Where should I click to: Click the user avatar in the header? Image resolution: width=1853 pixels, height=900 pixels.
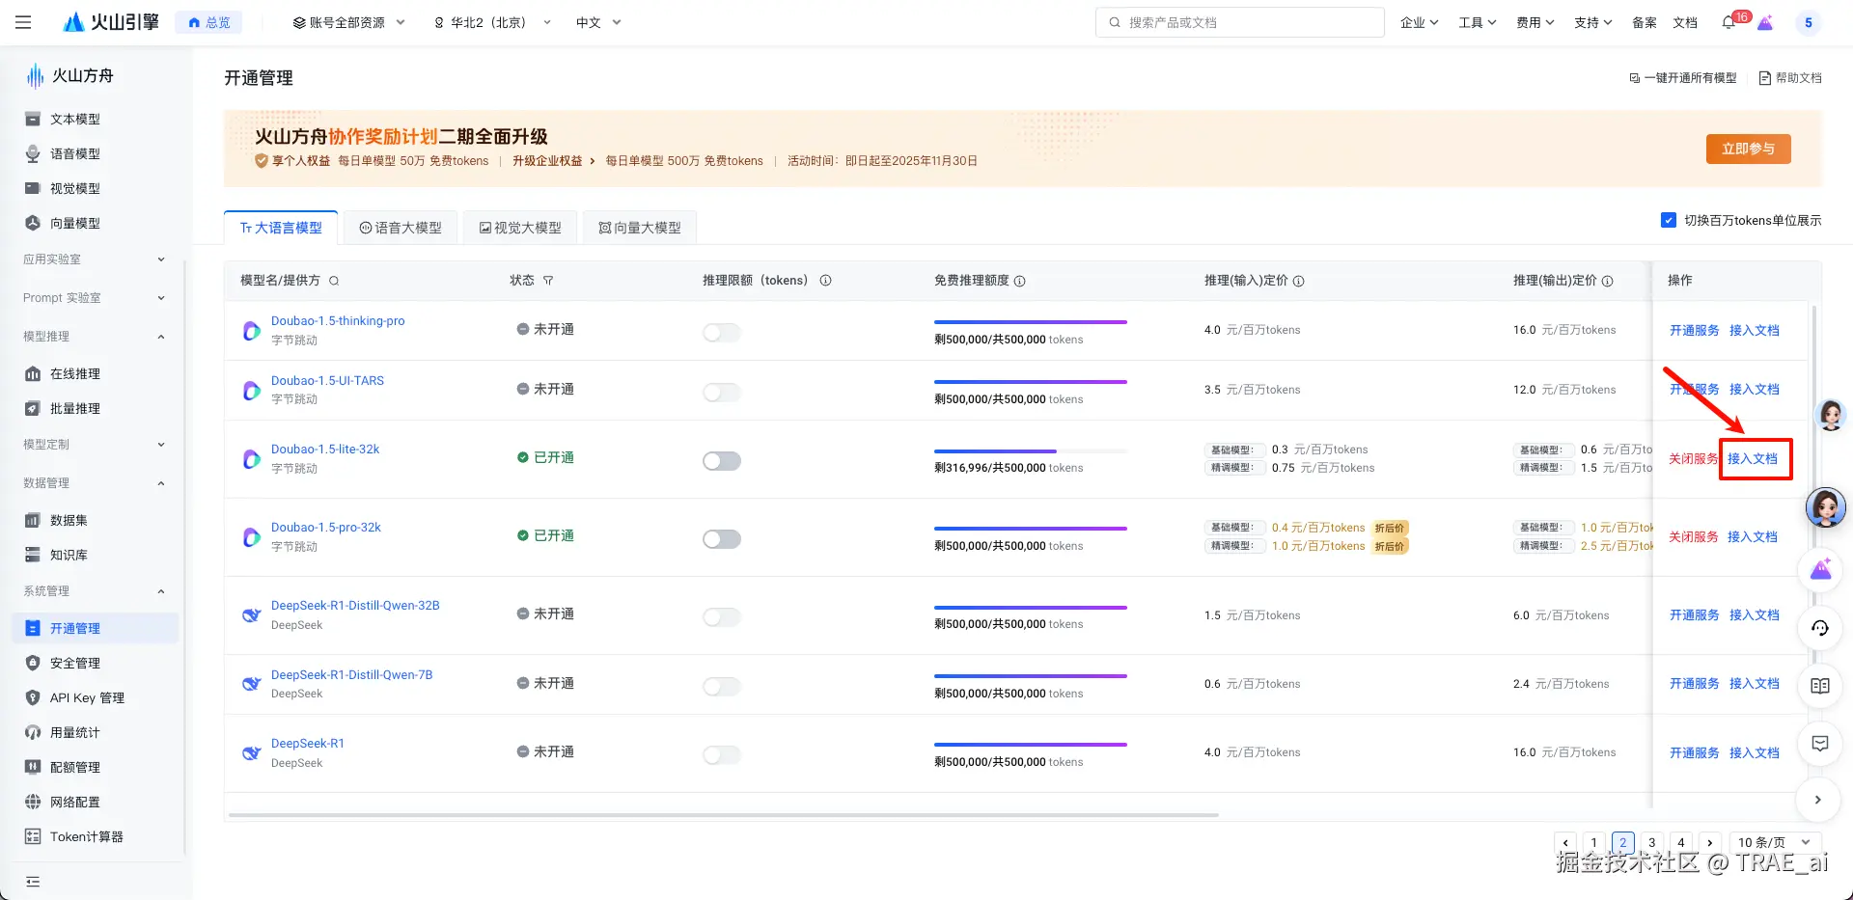[1808, 22]
